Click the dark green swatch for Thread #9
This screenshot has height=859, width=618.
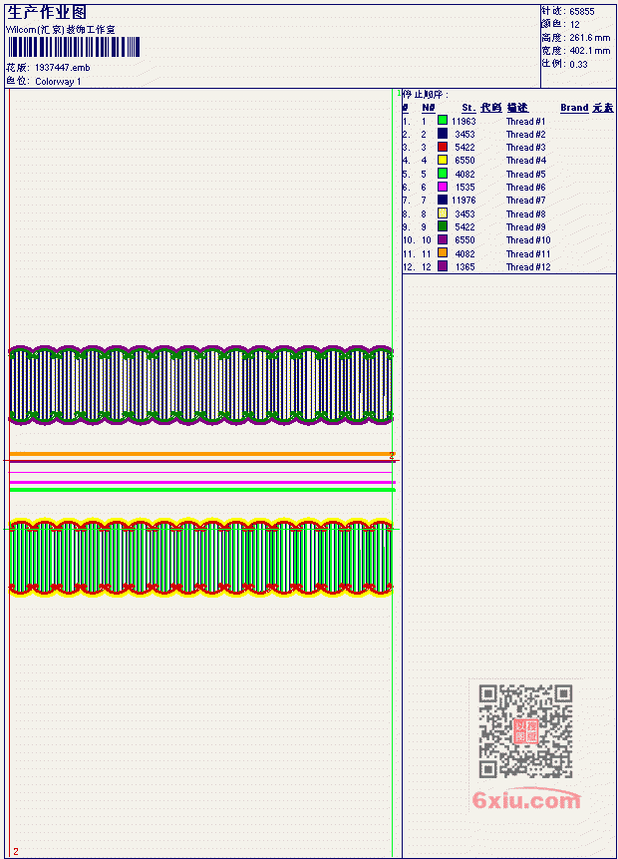(443, 226)
